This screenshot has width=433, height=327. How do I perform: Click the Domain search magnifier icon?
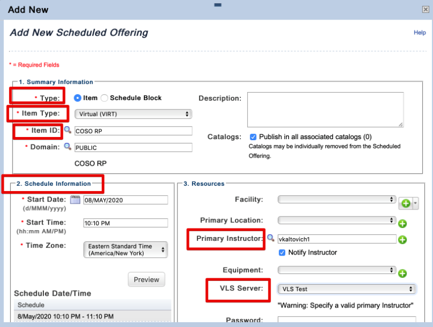(x=68, y=147)
